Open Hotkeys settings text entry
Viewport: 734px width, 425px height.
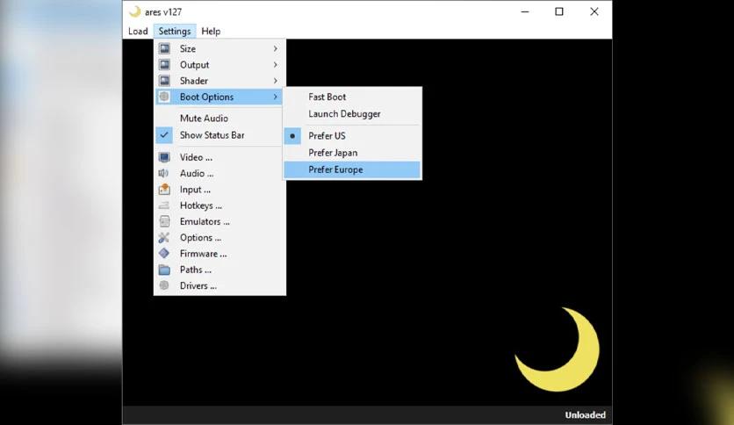click(201, 205)
